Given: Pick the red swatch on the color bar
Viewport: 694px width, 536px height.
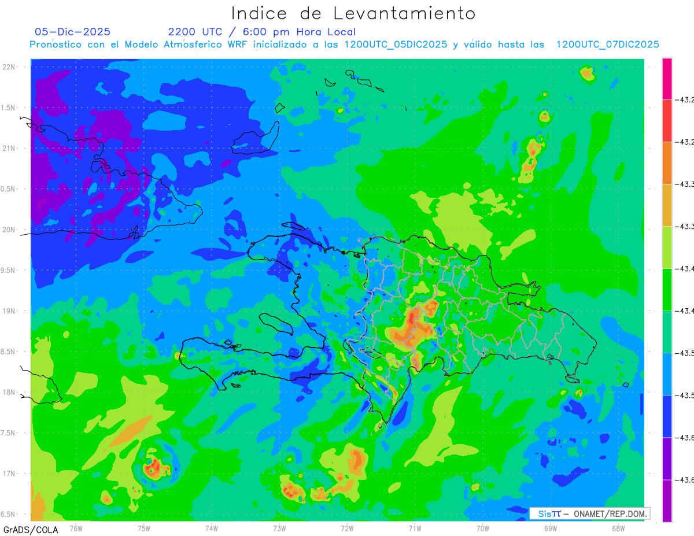Looking at the screenshot, I should click(667, 121).
